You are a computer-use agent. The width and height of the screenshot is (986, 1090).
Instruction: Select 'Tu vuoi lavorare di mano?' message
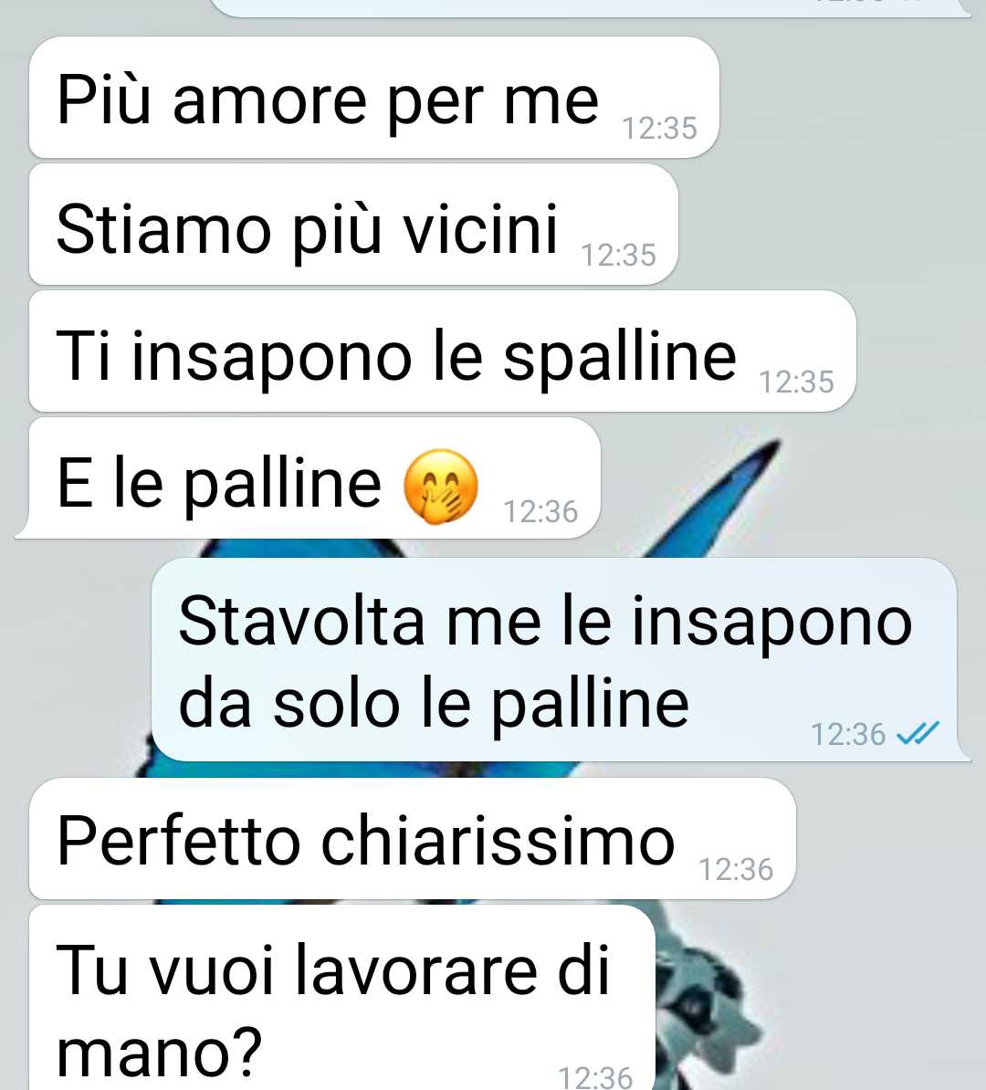coord(342,998)
